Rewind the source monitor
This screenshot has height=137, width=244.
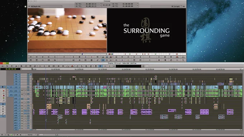(x=30, y=57)
